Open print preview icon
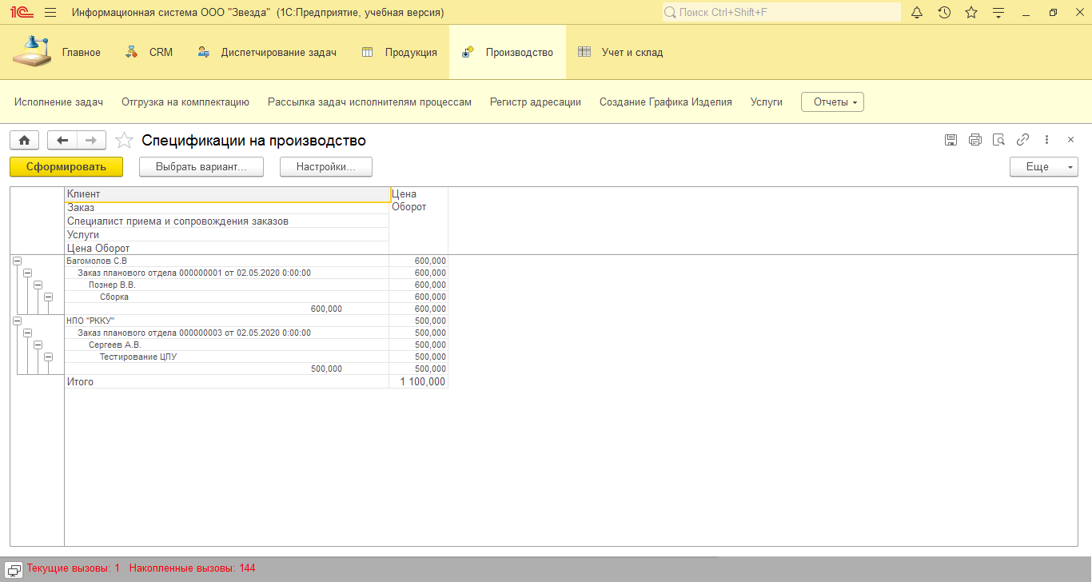This screenshot has width=1092, height=582. coord(998,140)
